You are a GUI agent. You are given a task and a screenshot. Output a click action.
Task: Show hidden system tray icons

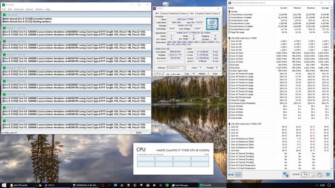click(317, 185)
